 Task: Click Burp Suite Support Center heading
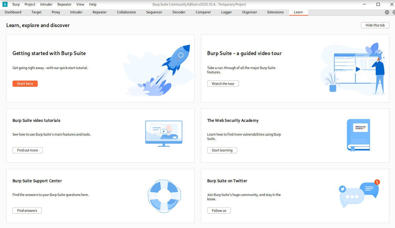pos(37,181)
